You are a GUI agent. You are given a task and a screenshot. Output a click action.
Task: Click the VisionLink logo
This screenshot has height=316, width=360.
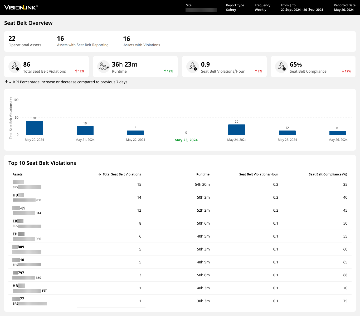21,7
